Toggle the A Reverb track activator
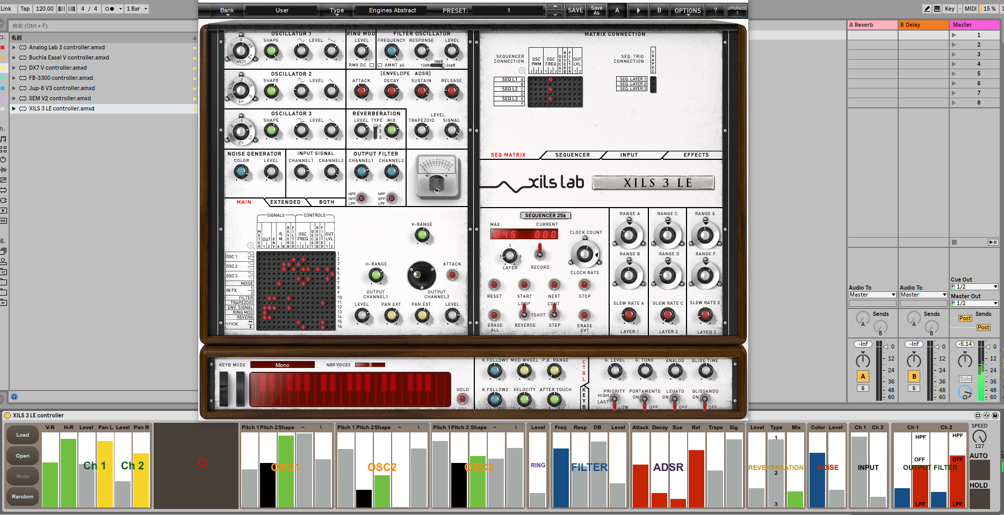Screen dimensions: 1004x515 coord(863,377)
